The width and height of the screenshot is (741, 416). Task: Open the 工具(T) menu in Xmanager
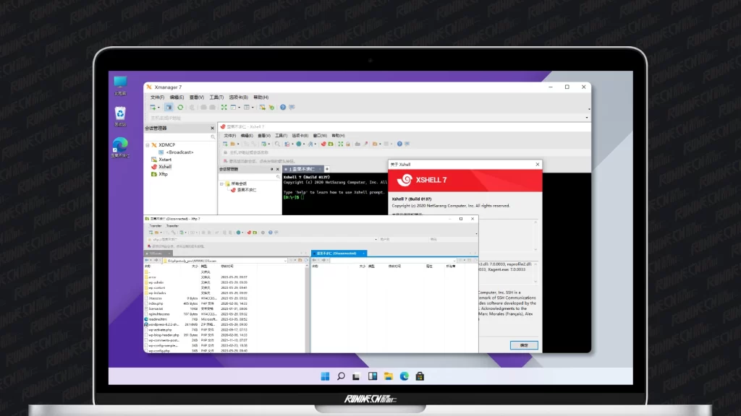coord(216,97)
